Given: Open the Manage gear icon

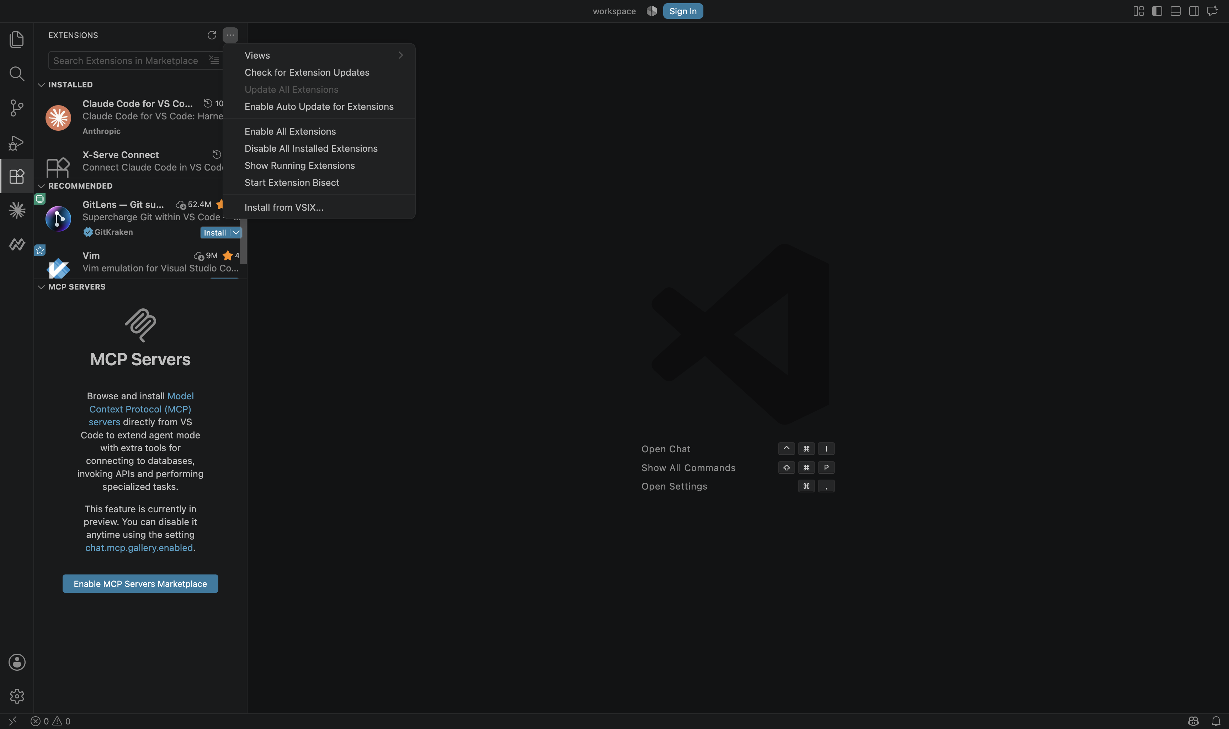Looking at the screenshot, I should [17, 696].
